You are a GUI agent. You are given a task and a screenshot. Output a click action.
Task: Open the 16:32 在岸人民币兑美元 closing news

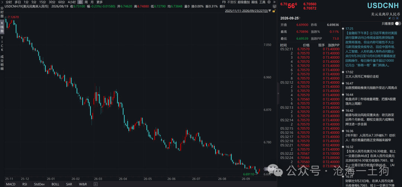[370, 160]
